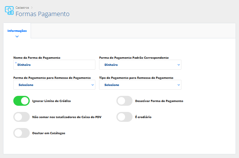The height and width of the screenshot is (158, 239).
Task: Switch to the Informações tab
Action: click(x=17, y=31)
